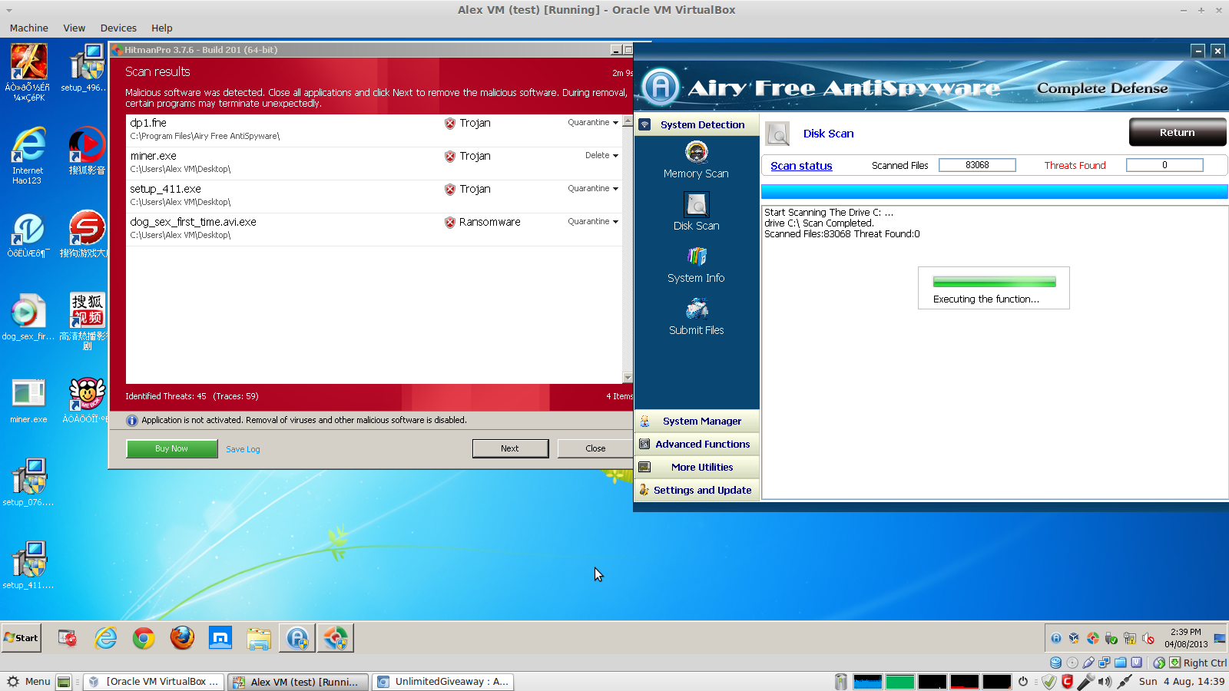Click the green Executing the function progress bar
The height and width of the screenshot is (691, 1229).
994,282
